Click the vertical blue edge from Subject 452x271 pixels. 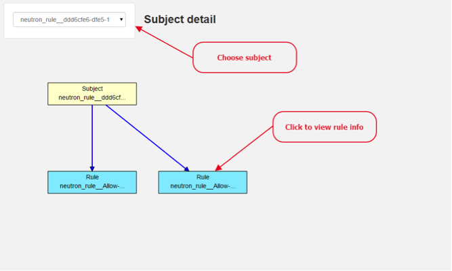(92, 135)
